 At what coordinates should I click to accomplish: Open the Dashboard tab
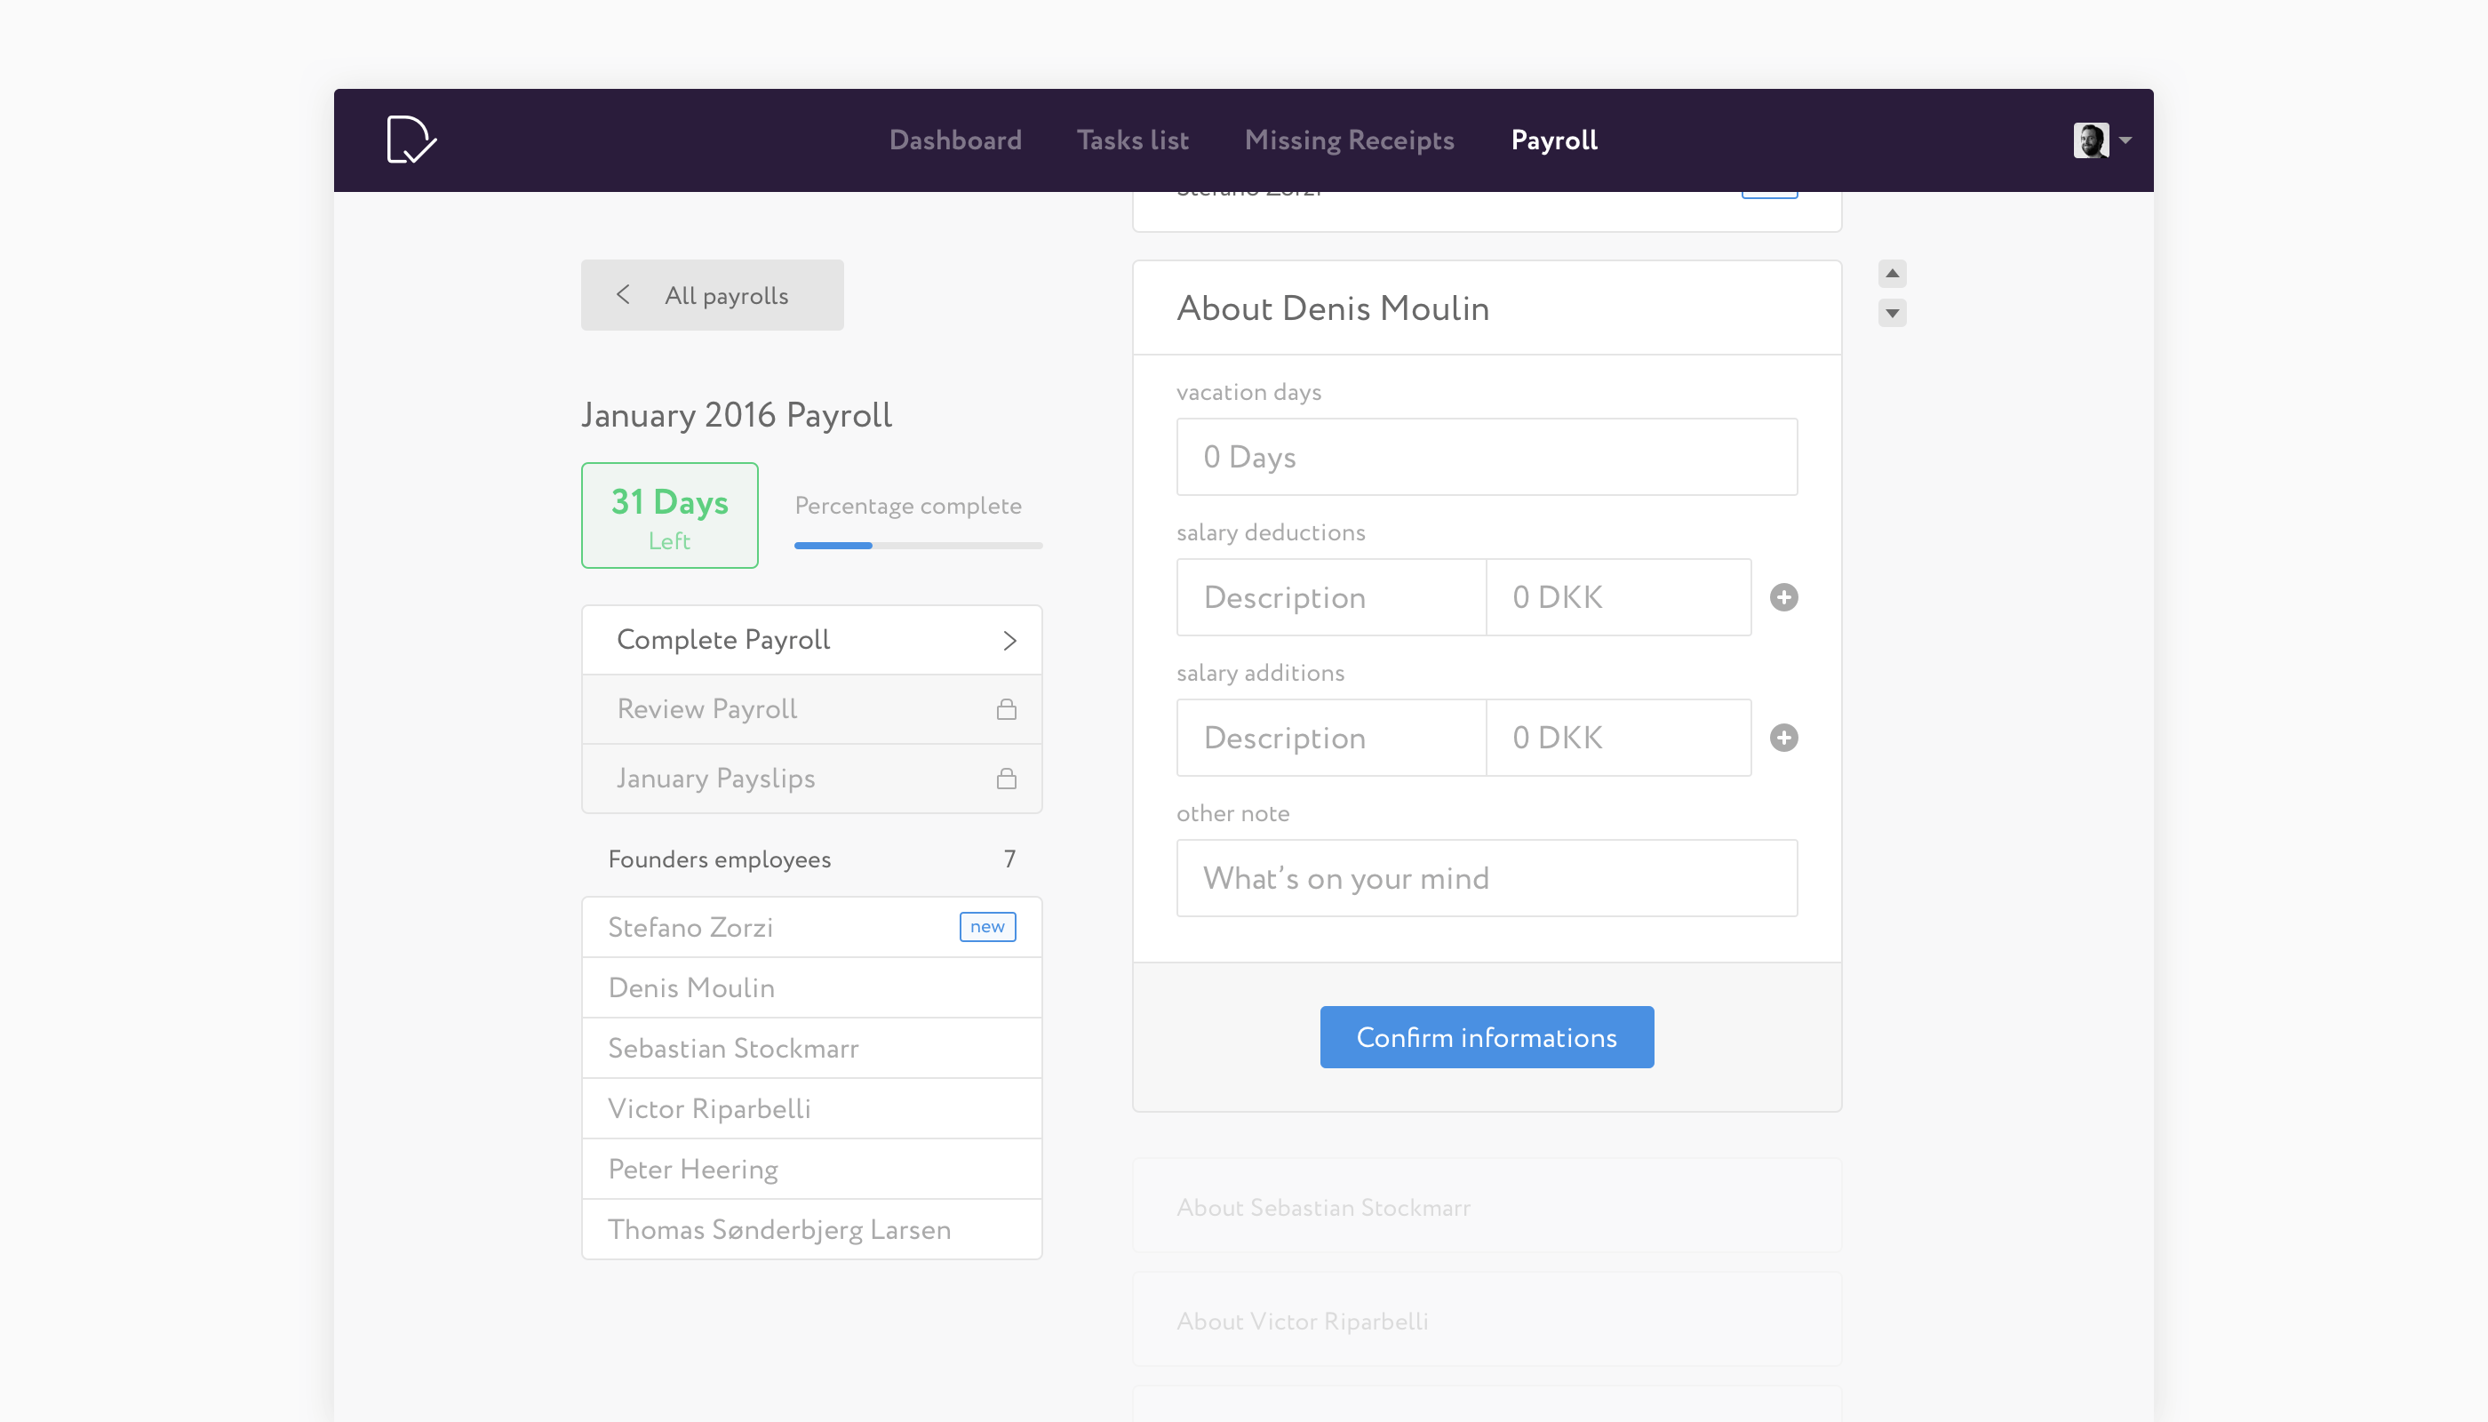coord(955,140)
